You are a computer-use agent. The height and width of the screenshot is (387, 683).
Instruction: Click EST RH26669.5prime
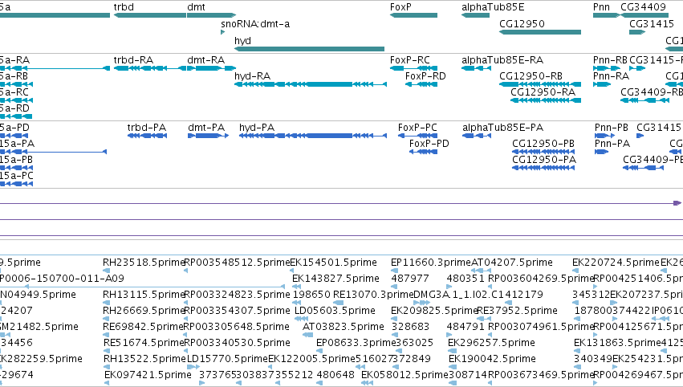[144, 311]
